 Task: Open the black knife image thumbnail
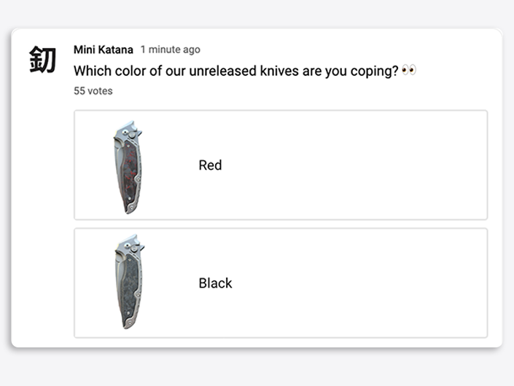point(130,281)
